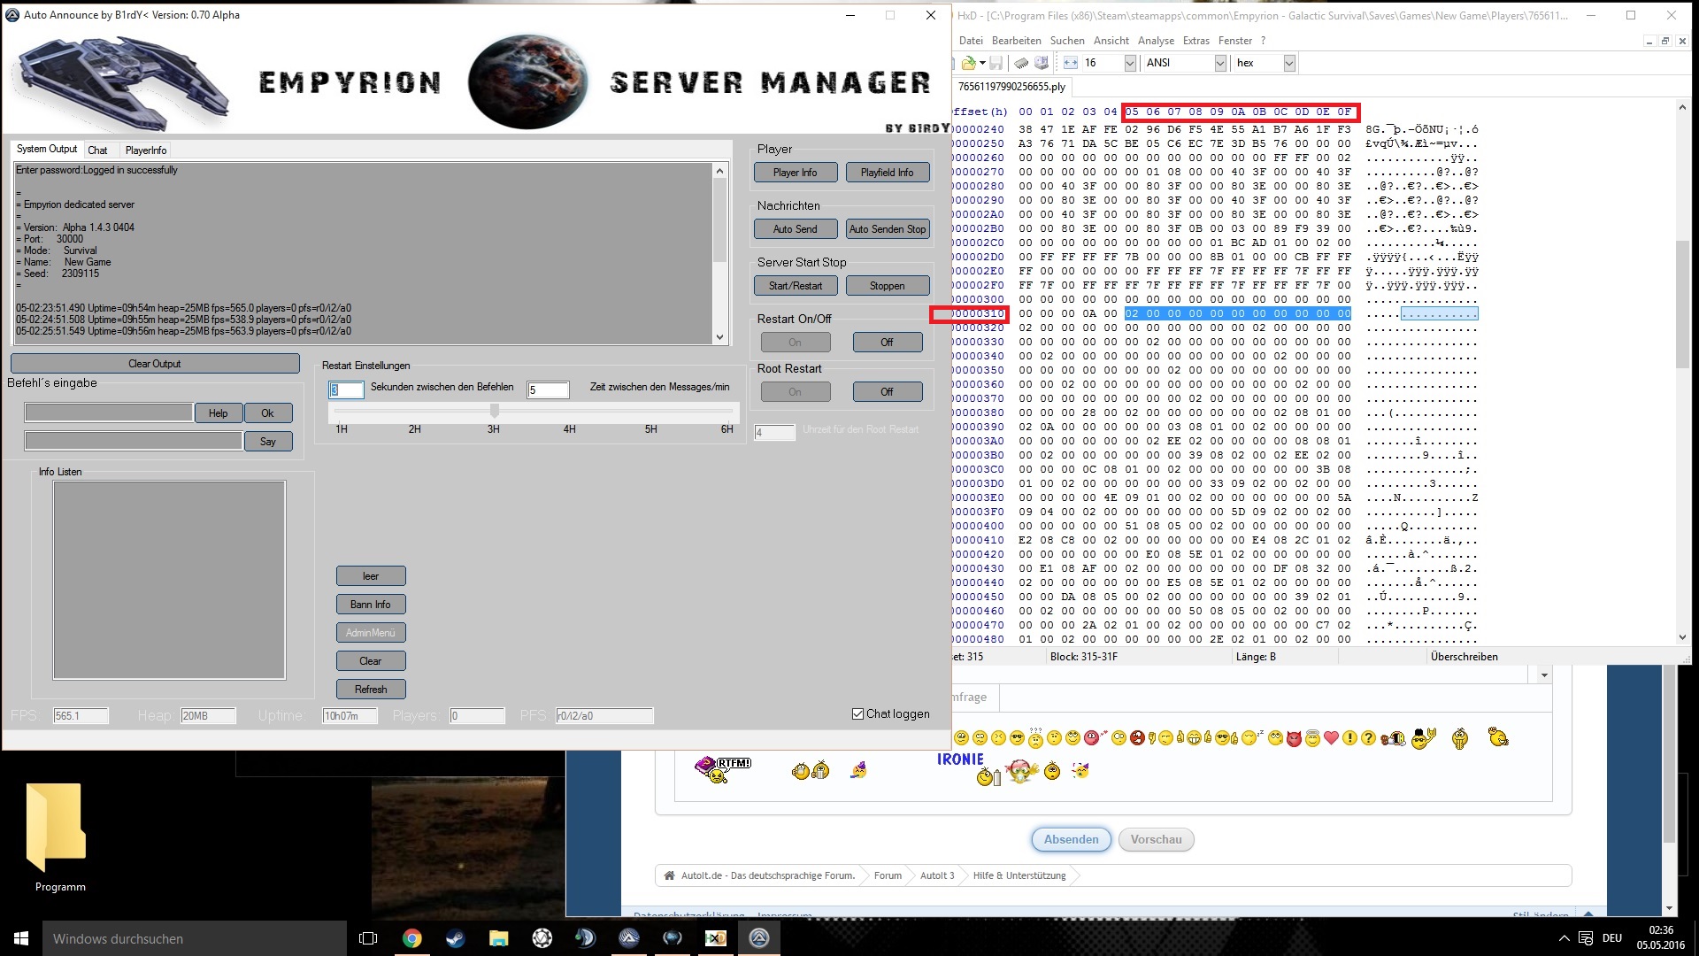Open the bytes per row dropdown
This screenshot has height=956, width=1699.
(1130, 63)
